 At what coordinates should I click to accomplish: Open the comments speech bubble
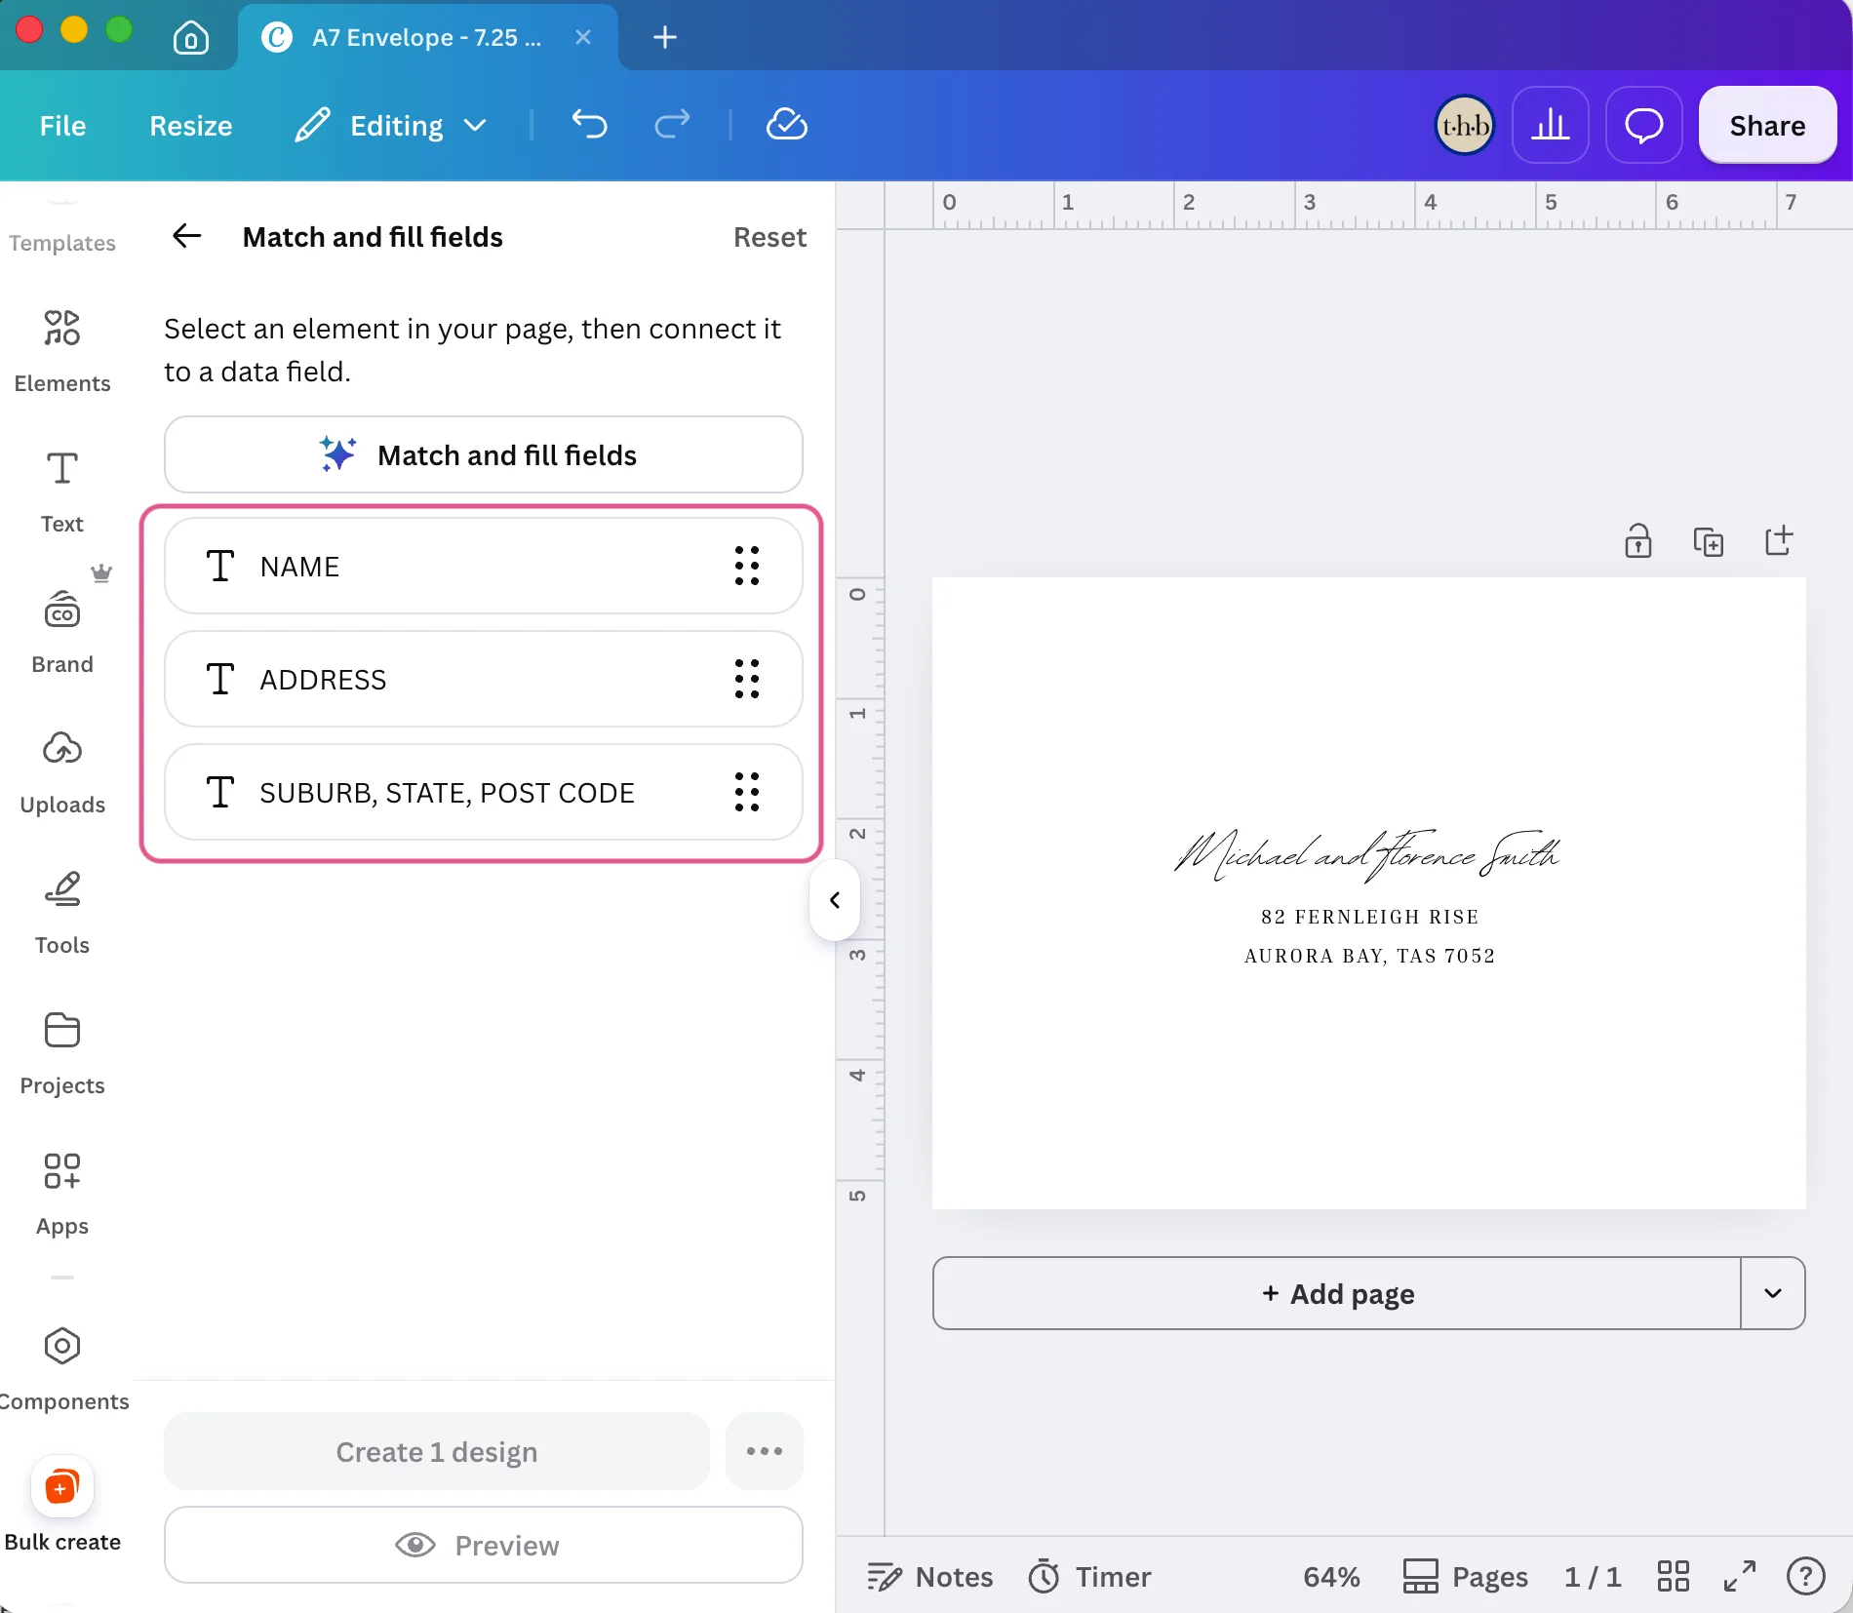pos(1644,125)
